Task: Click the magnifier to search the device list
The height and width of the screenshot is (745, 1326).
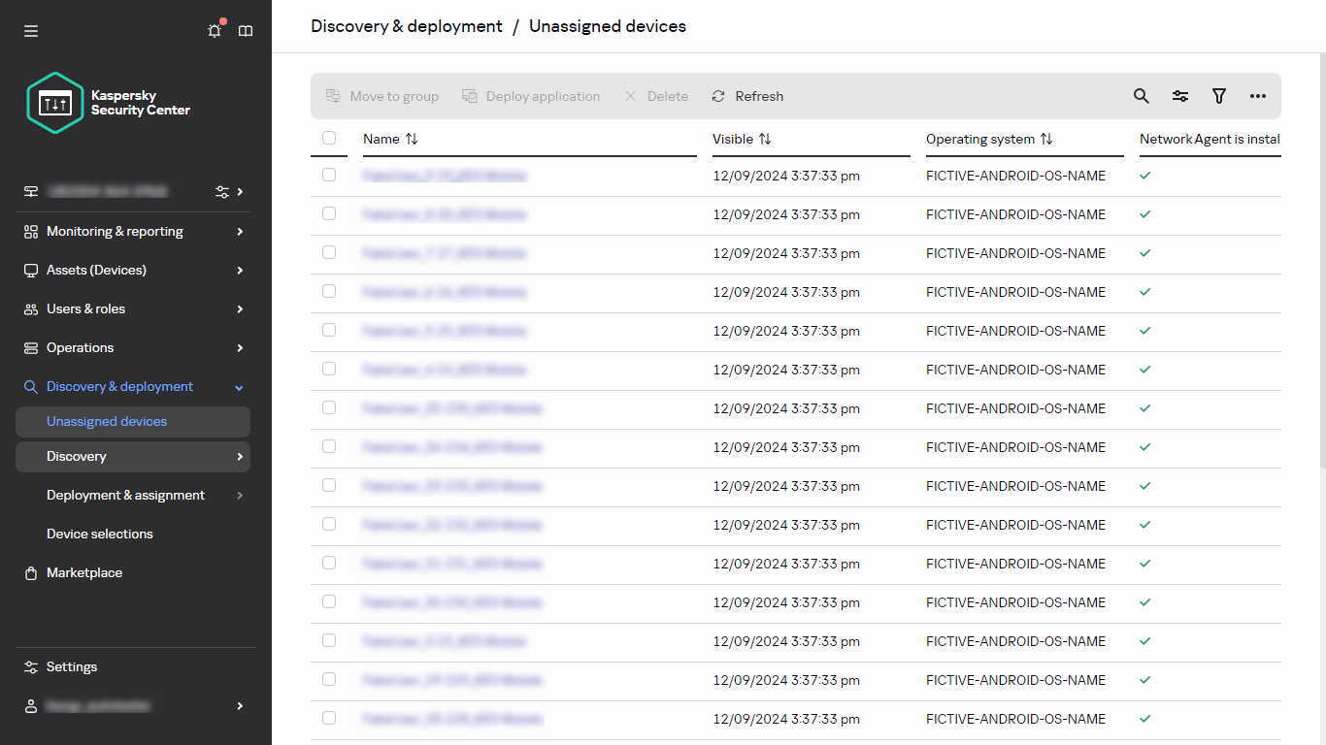Action: point(1141,96)
